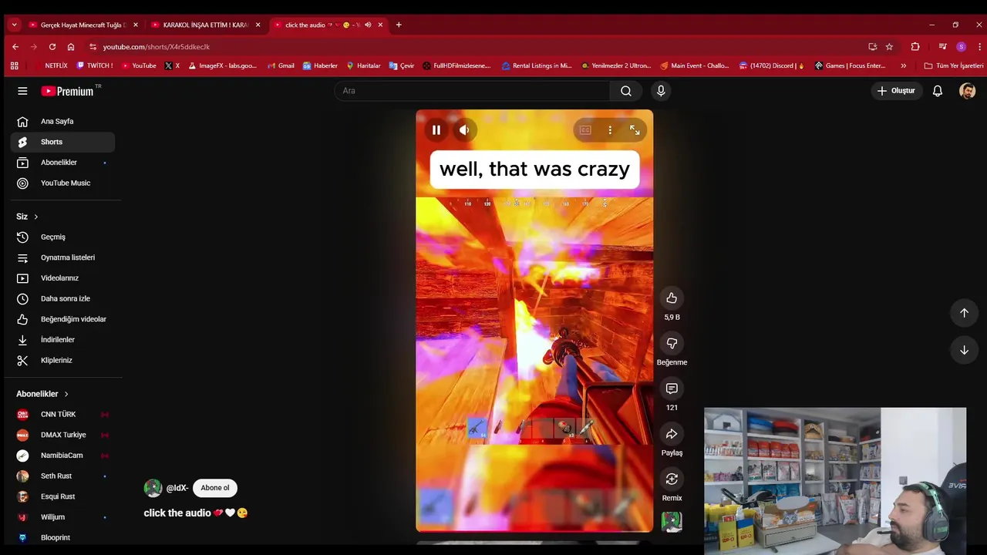Open the notifications bell
Viewport: 987px width, 555px height.
pyautogui.click(x=938, y=91)
